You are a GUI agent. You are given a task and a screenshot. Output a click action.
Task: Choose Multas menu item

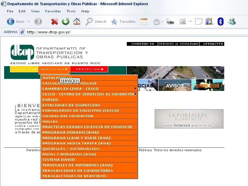89,122
